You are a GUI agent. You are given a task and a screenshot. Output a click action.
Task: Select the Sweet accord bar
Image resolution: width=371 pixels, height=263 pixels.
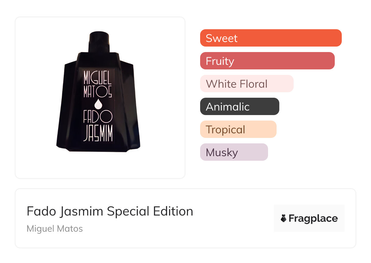point(270,38)
